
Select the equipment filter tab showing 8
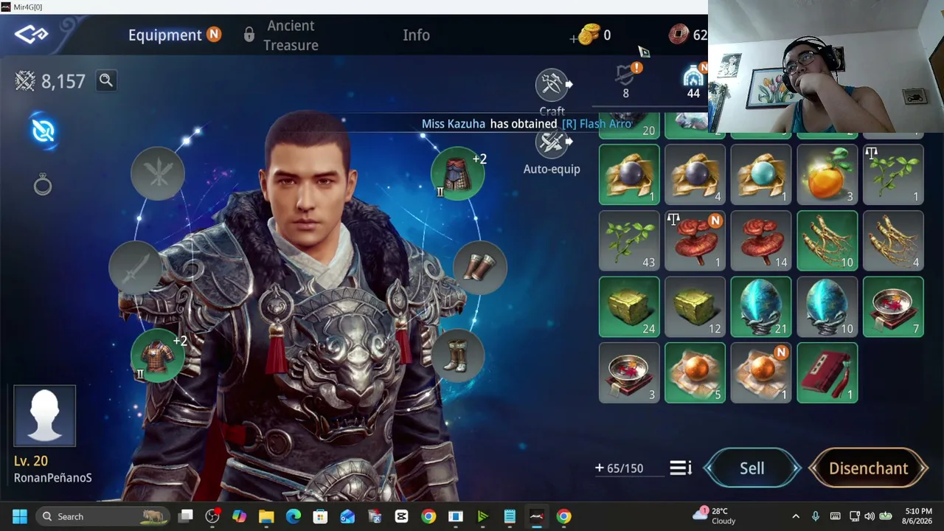point(625,80)
